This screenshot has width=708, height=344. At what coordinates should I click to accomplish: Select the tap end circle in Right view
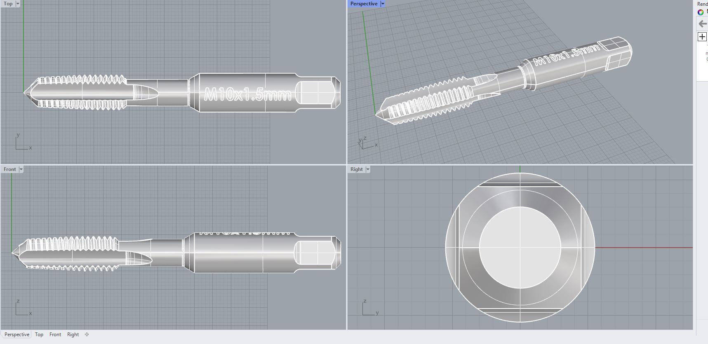[520, 248]
